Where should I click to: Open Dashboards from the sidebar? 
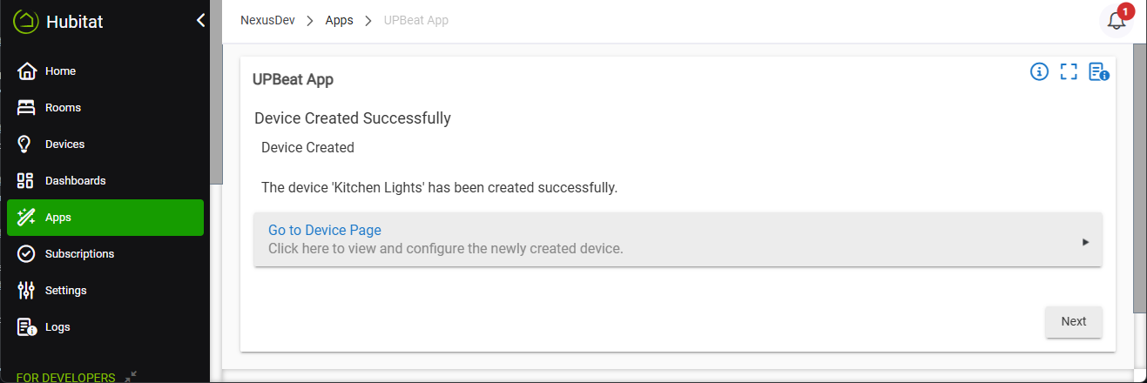[75, 181]
